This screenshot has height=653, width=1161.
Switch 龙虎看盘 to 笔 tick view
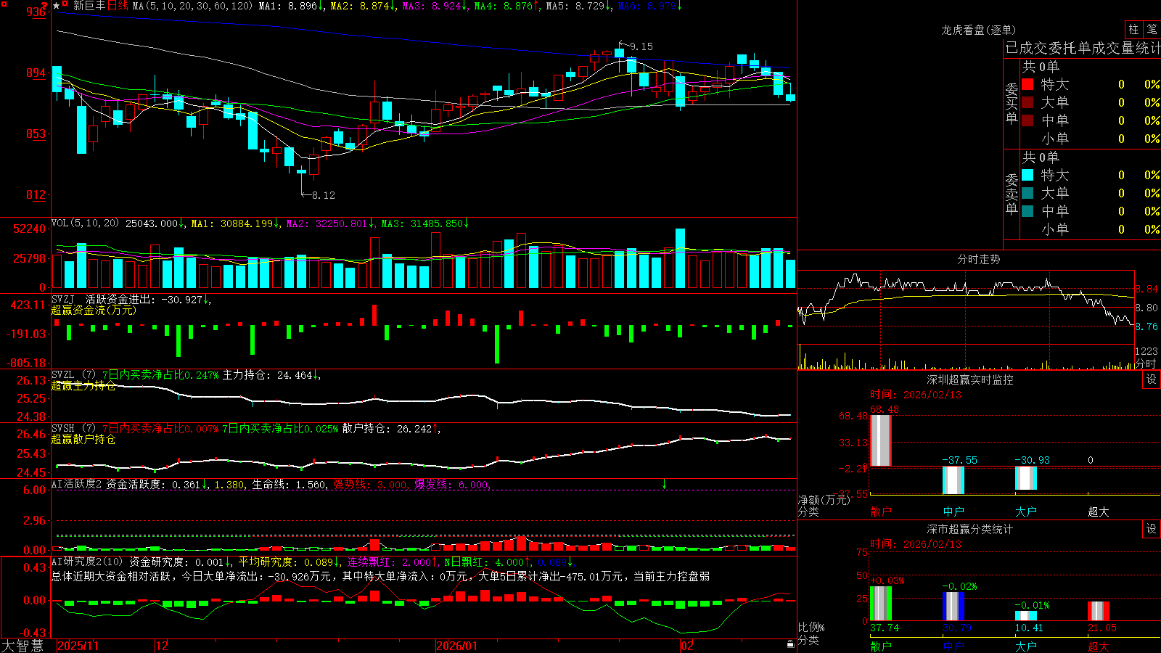[1152, 29]
